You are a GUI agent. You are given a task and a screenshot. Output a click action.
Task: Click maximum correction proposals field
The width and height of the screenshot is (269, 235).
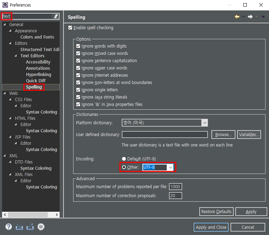pos(175,196)
